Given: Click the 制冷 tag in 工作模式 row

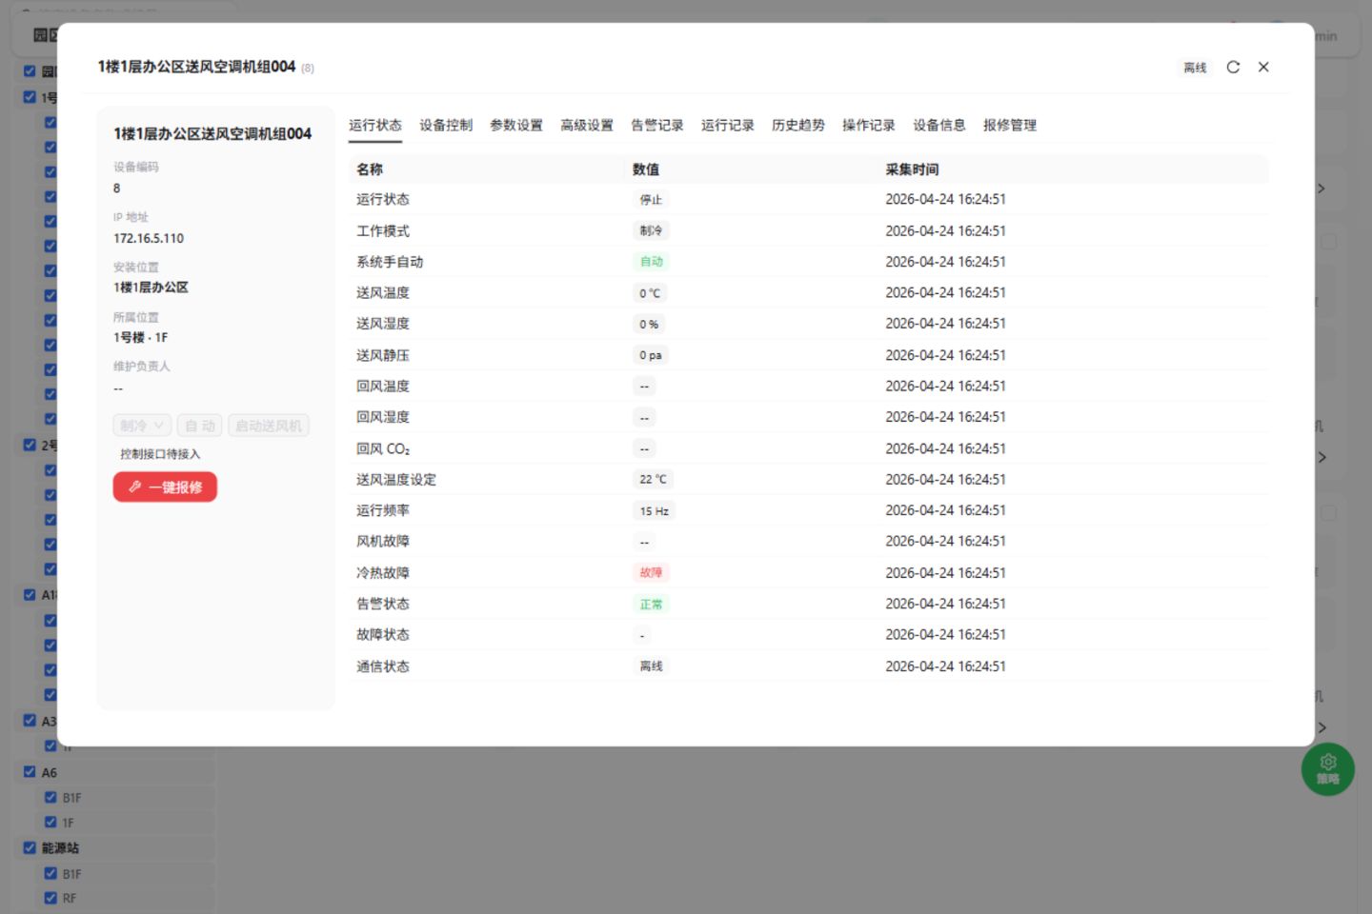Looking at the screenshot, I should point(651,231).
